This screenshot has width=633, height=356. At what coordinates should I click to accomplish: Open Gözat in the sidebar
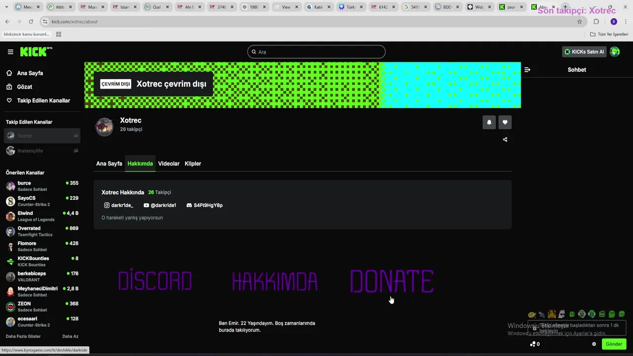coord(19,87)
